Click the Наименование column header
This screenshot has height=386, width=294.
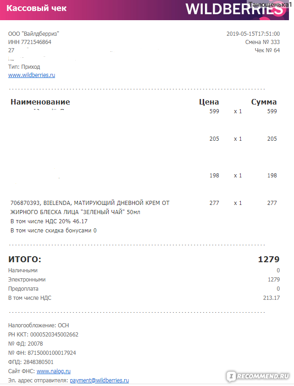40,102
